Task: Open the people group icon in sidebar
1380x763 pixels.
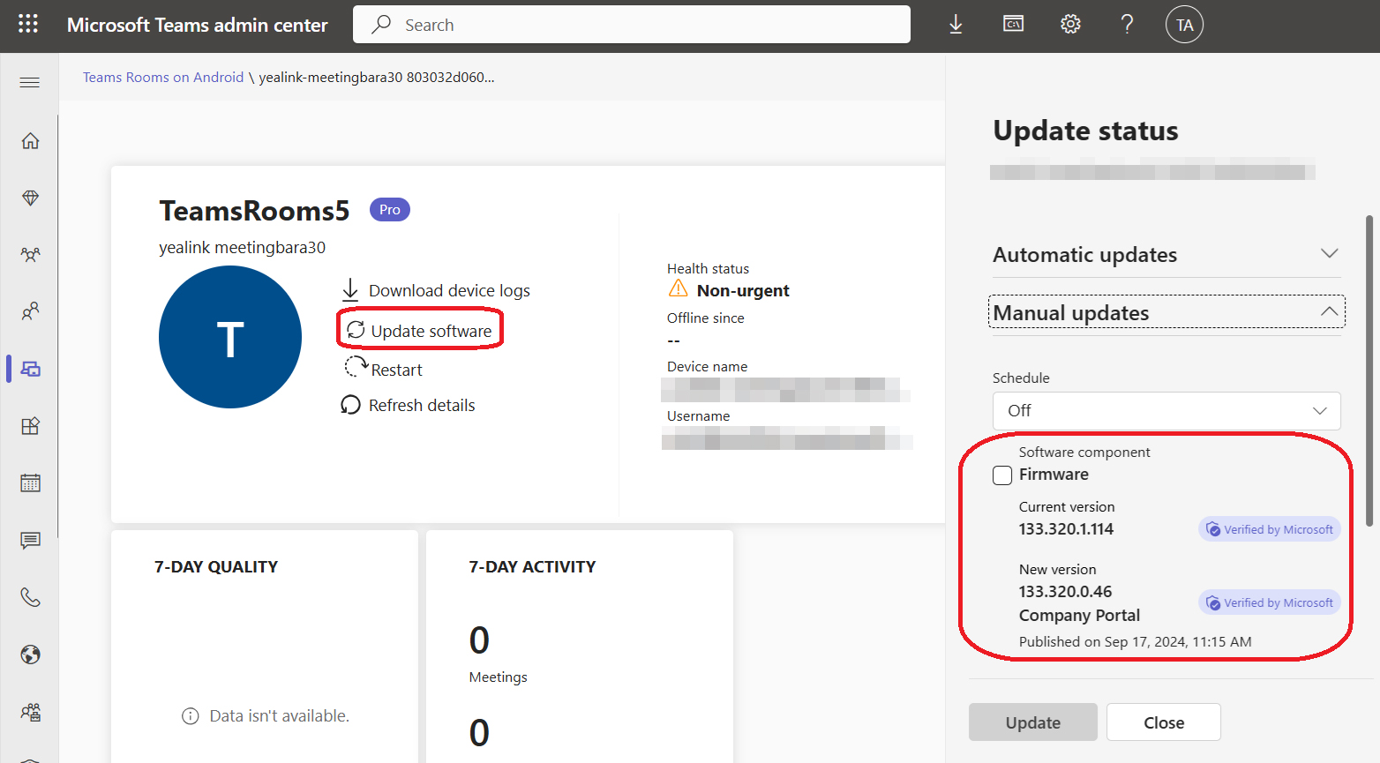Action: point(30,712)
